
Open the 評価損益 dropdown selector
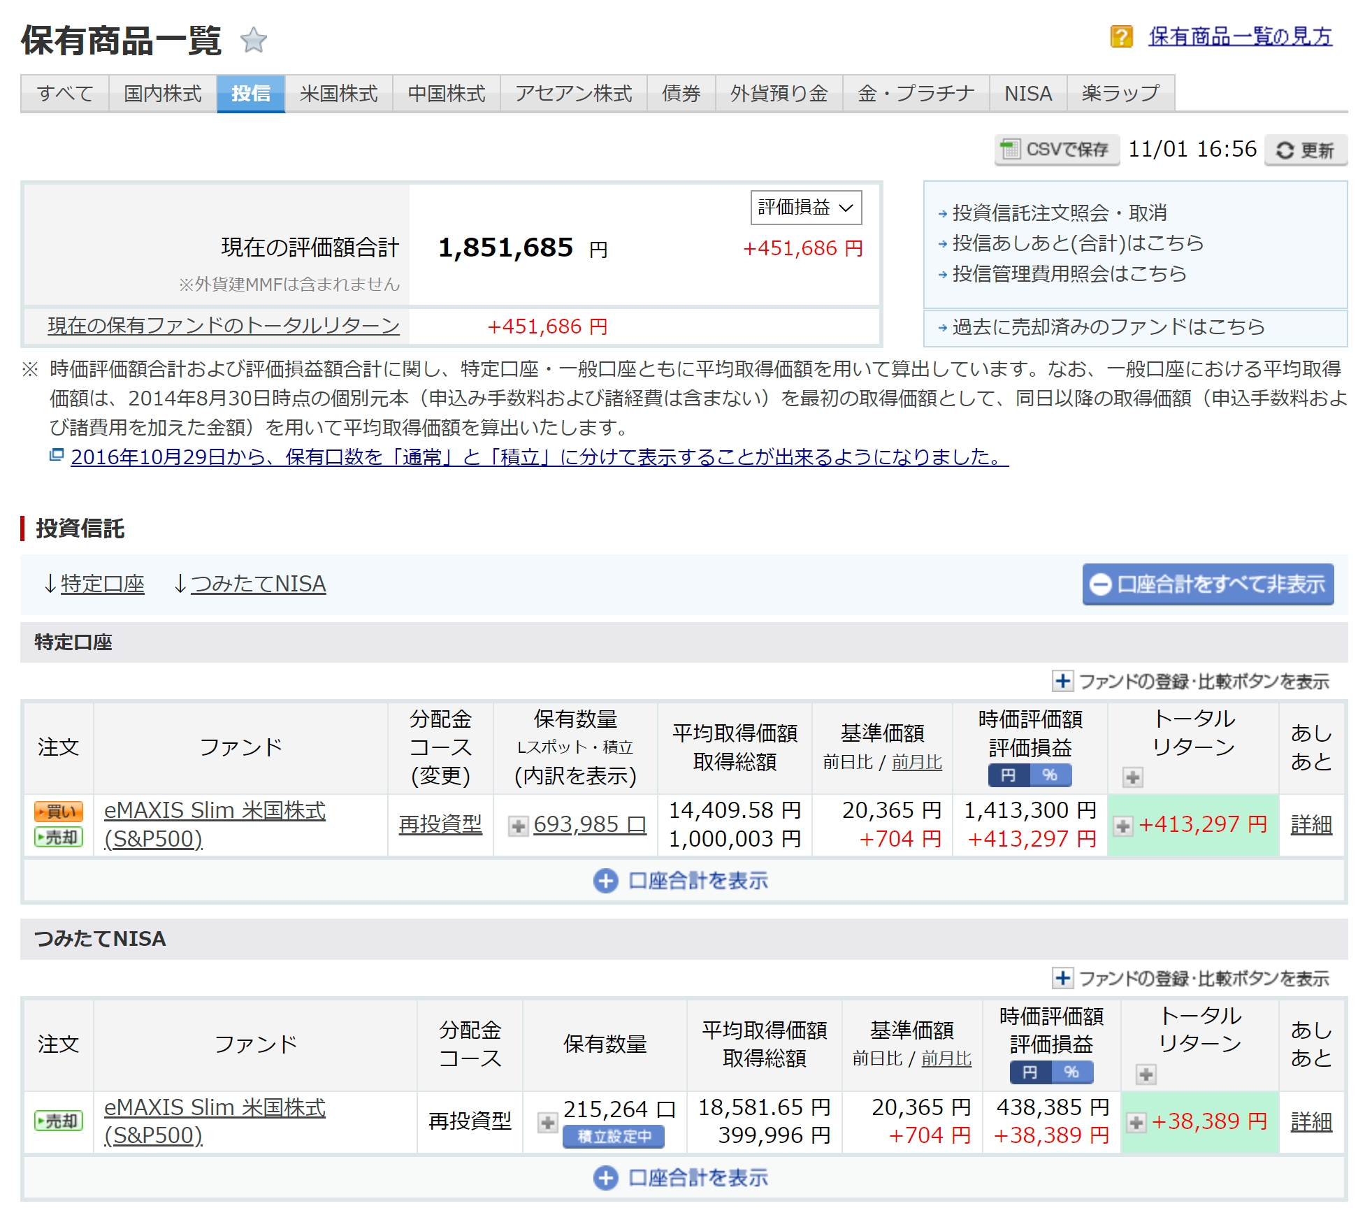[806, 208]
